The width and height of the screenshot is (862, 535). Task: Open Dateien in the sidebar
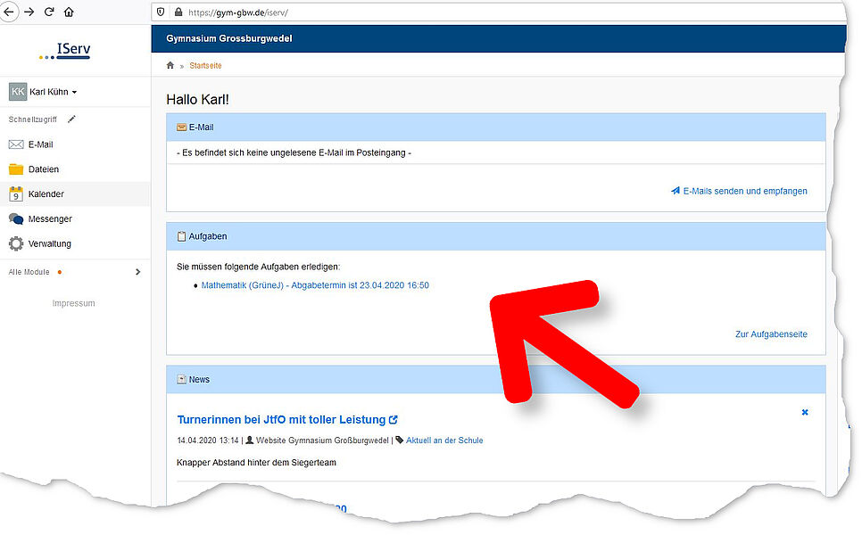click(43, 169)
